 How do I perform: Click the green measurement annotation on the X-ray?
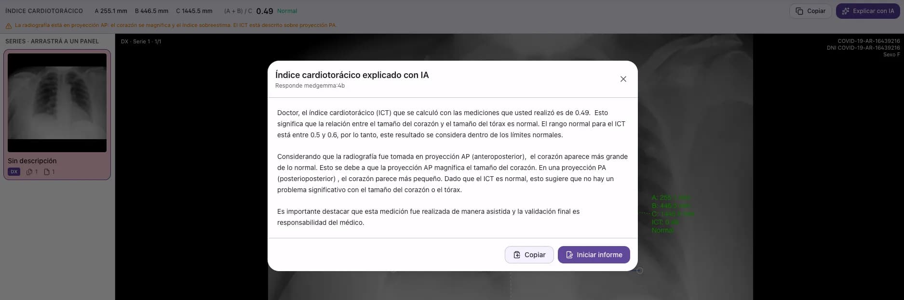click(673, 214)
